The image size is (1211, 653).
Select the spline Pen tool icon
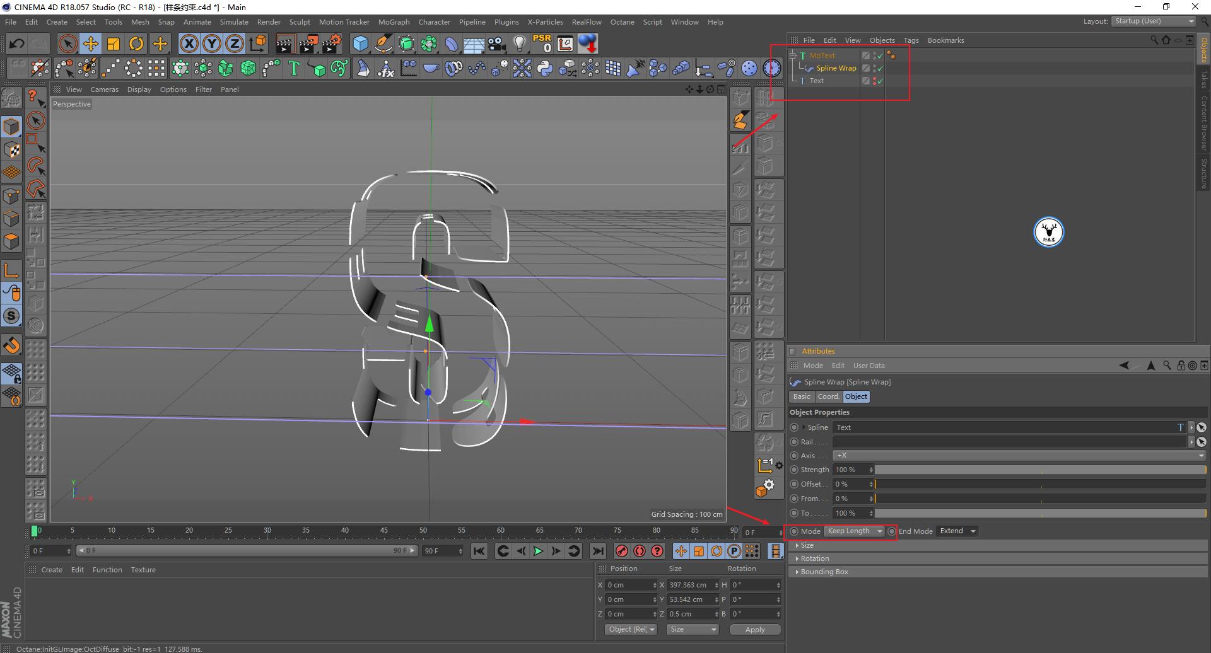[x=383, y=43]
